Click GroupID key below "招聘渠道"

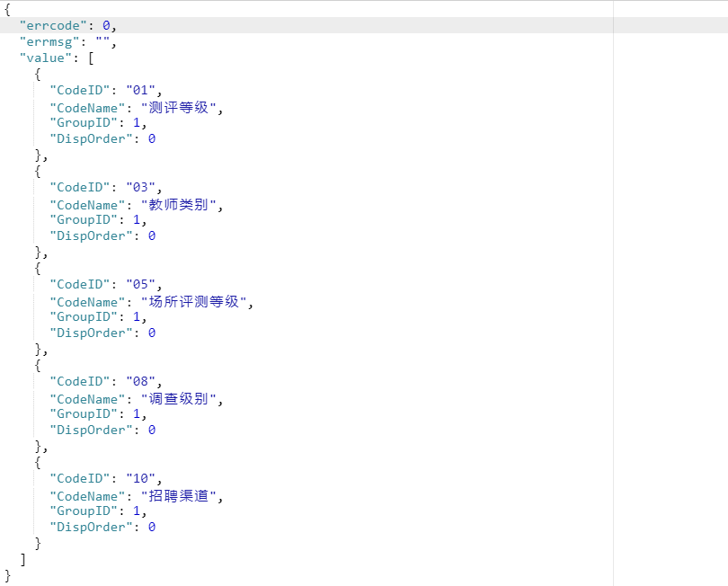pos(84,511)
